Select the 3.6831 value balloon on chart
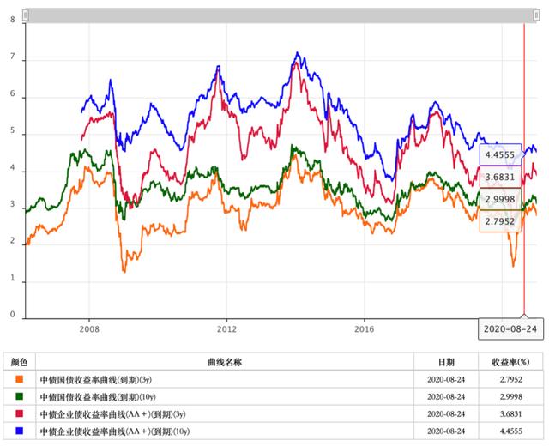Screen dimensions: 549x446 tap(500, 177)
